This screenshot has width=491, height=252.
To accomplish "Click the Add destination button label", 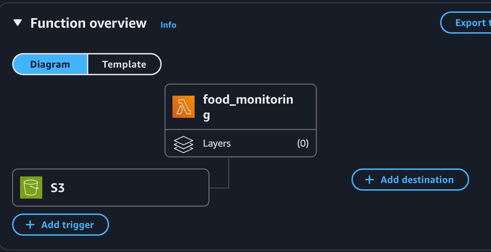I will pyautogui.click(x=417, y=180).
